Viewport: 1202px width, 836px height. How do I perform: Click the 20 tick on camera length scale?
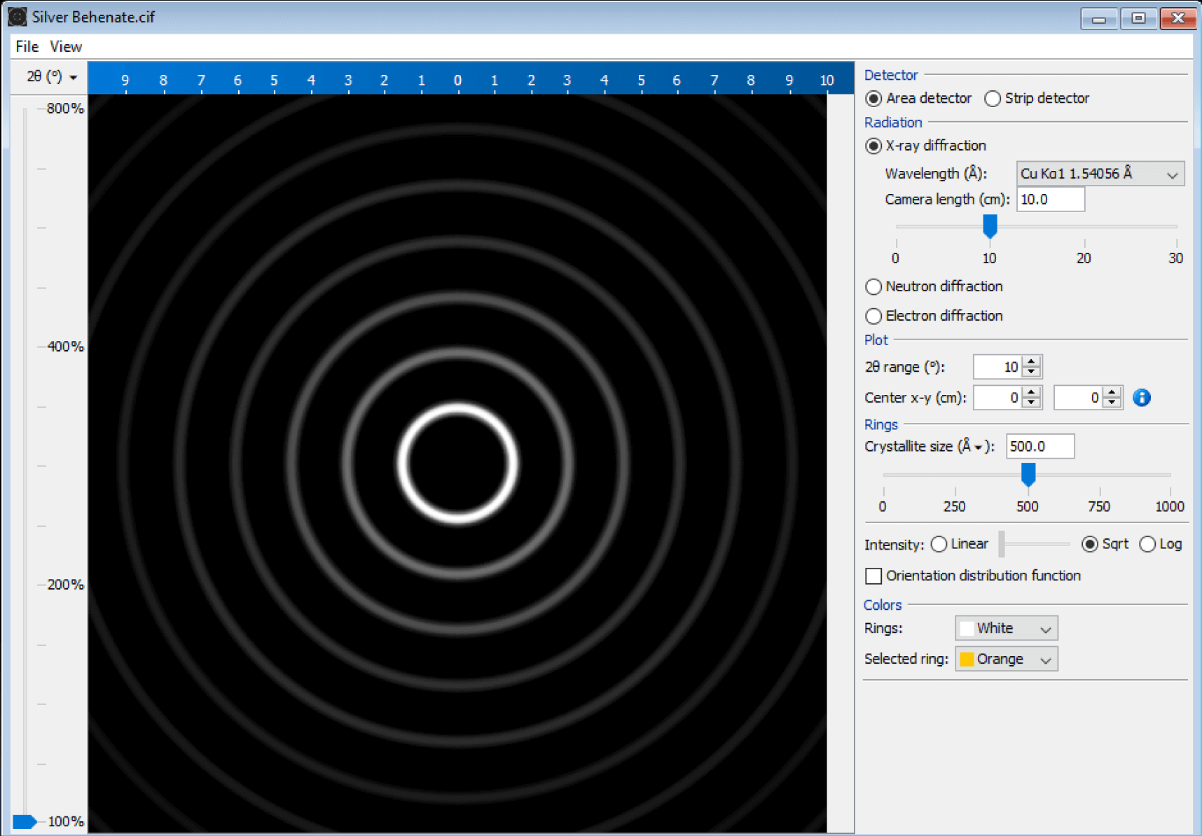click(x=1084, y=258)
